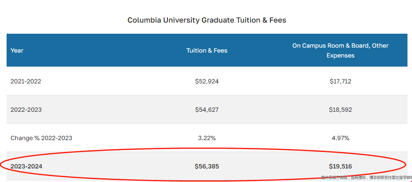The width and height of the screenshot is (412, 182).
Task: Select the bold 2023-2024 row label
Action: (x=26, y=166)
